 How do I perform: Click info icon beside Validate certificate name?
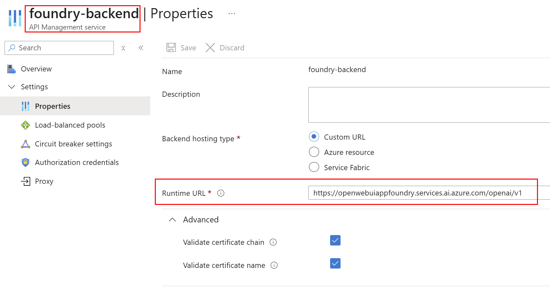[274, 265]
